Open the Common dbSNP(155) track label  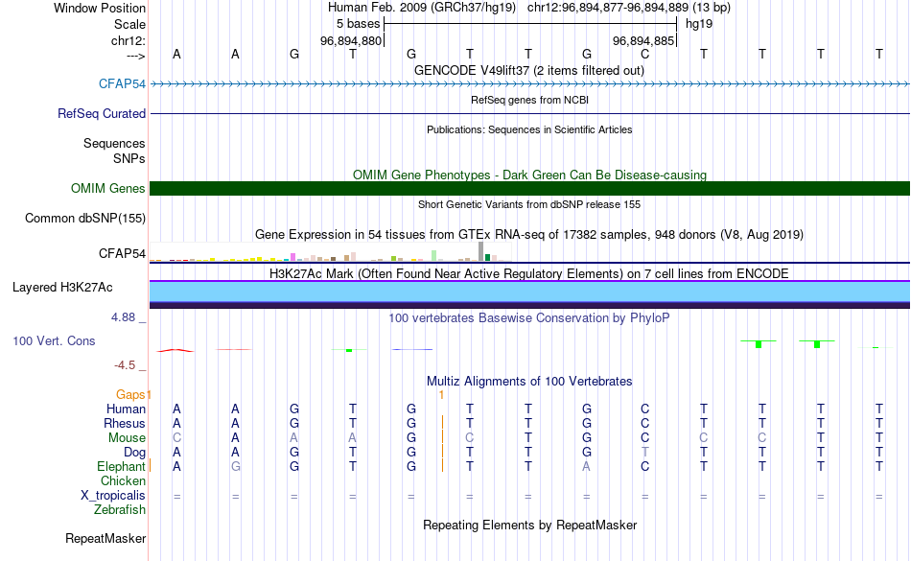pos(85,219)
